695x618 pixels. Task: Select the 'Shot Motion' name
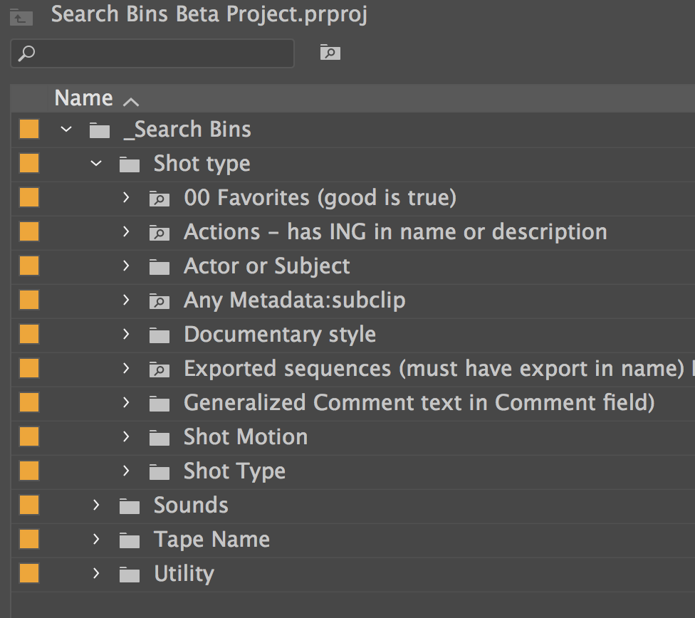[246, 436]
